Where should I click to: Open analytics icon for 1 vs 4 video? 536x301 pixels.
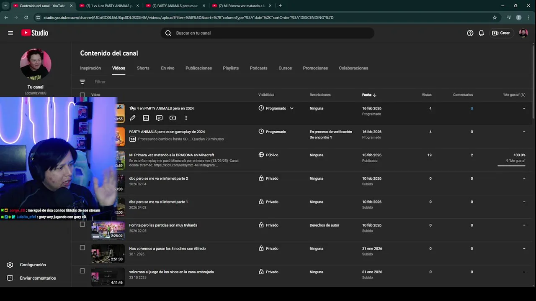point(146,118)
